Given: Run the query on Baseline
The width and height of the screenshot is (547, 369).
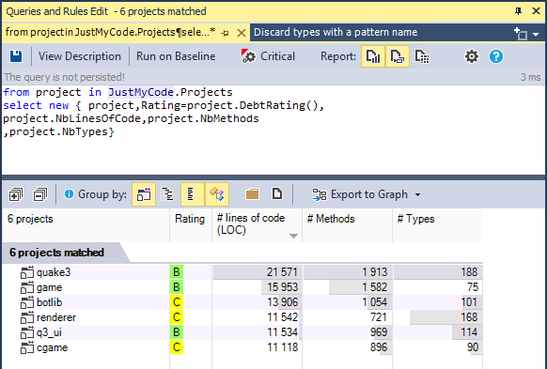Looking at the screenshot, I should [x=176, y=56].
